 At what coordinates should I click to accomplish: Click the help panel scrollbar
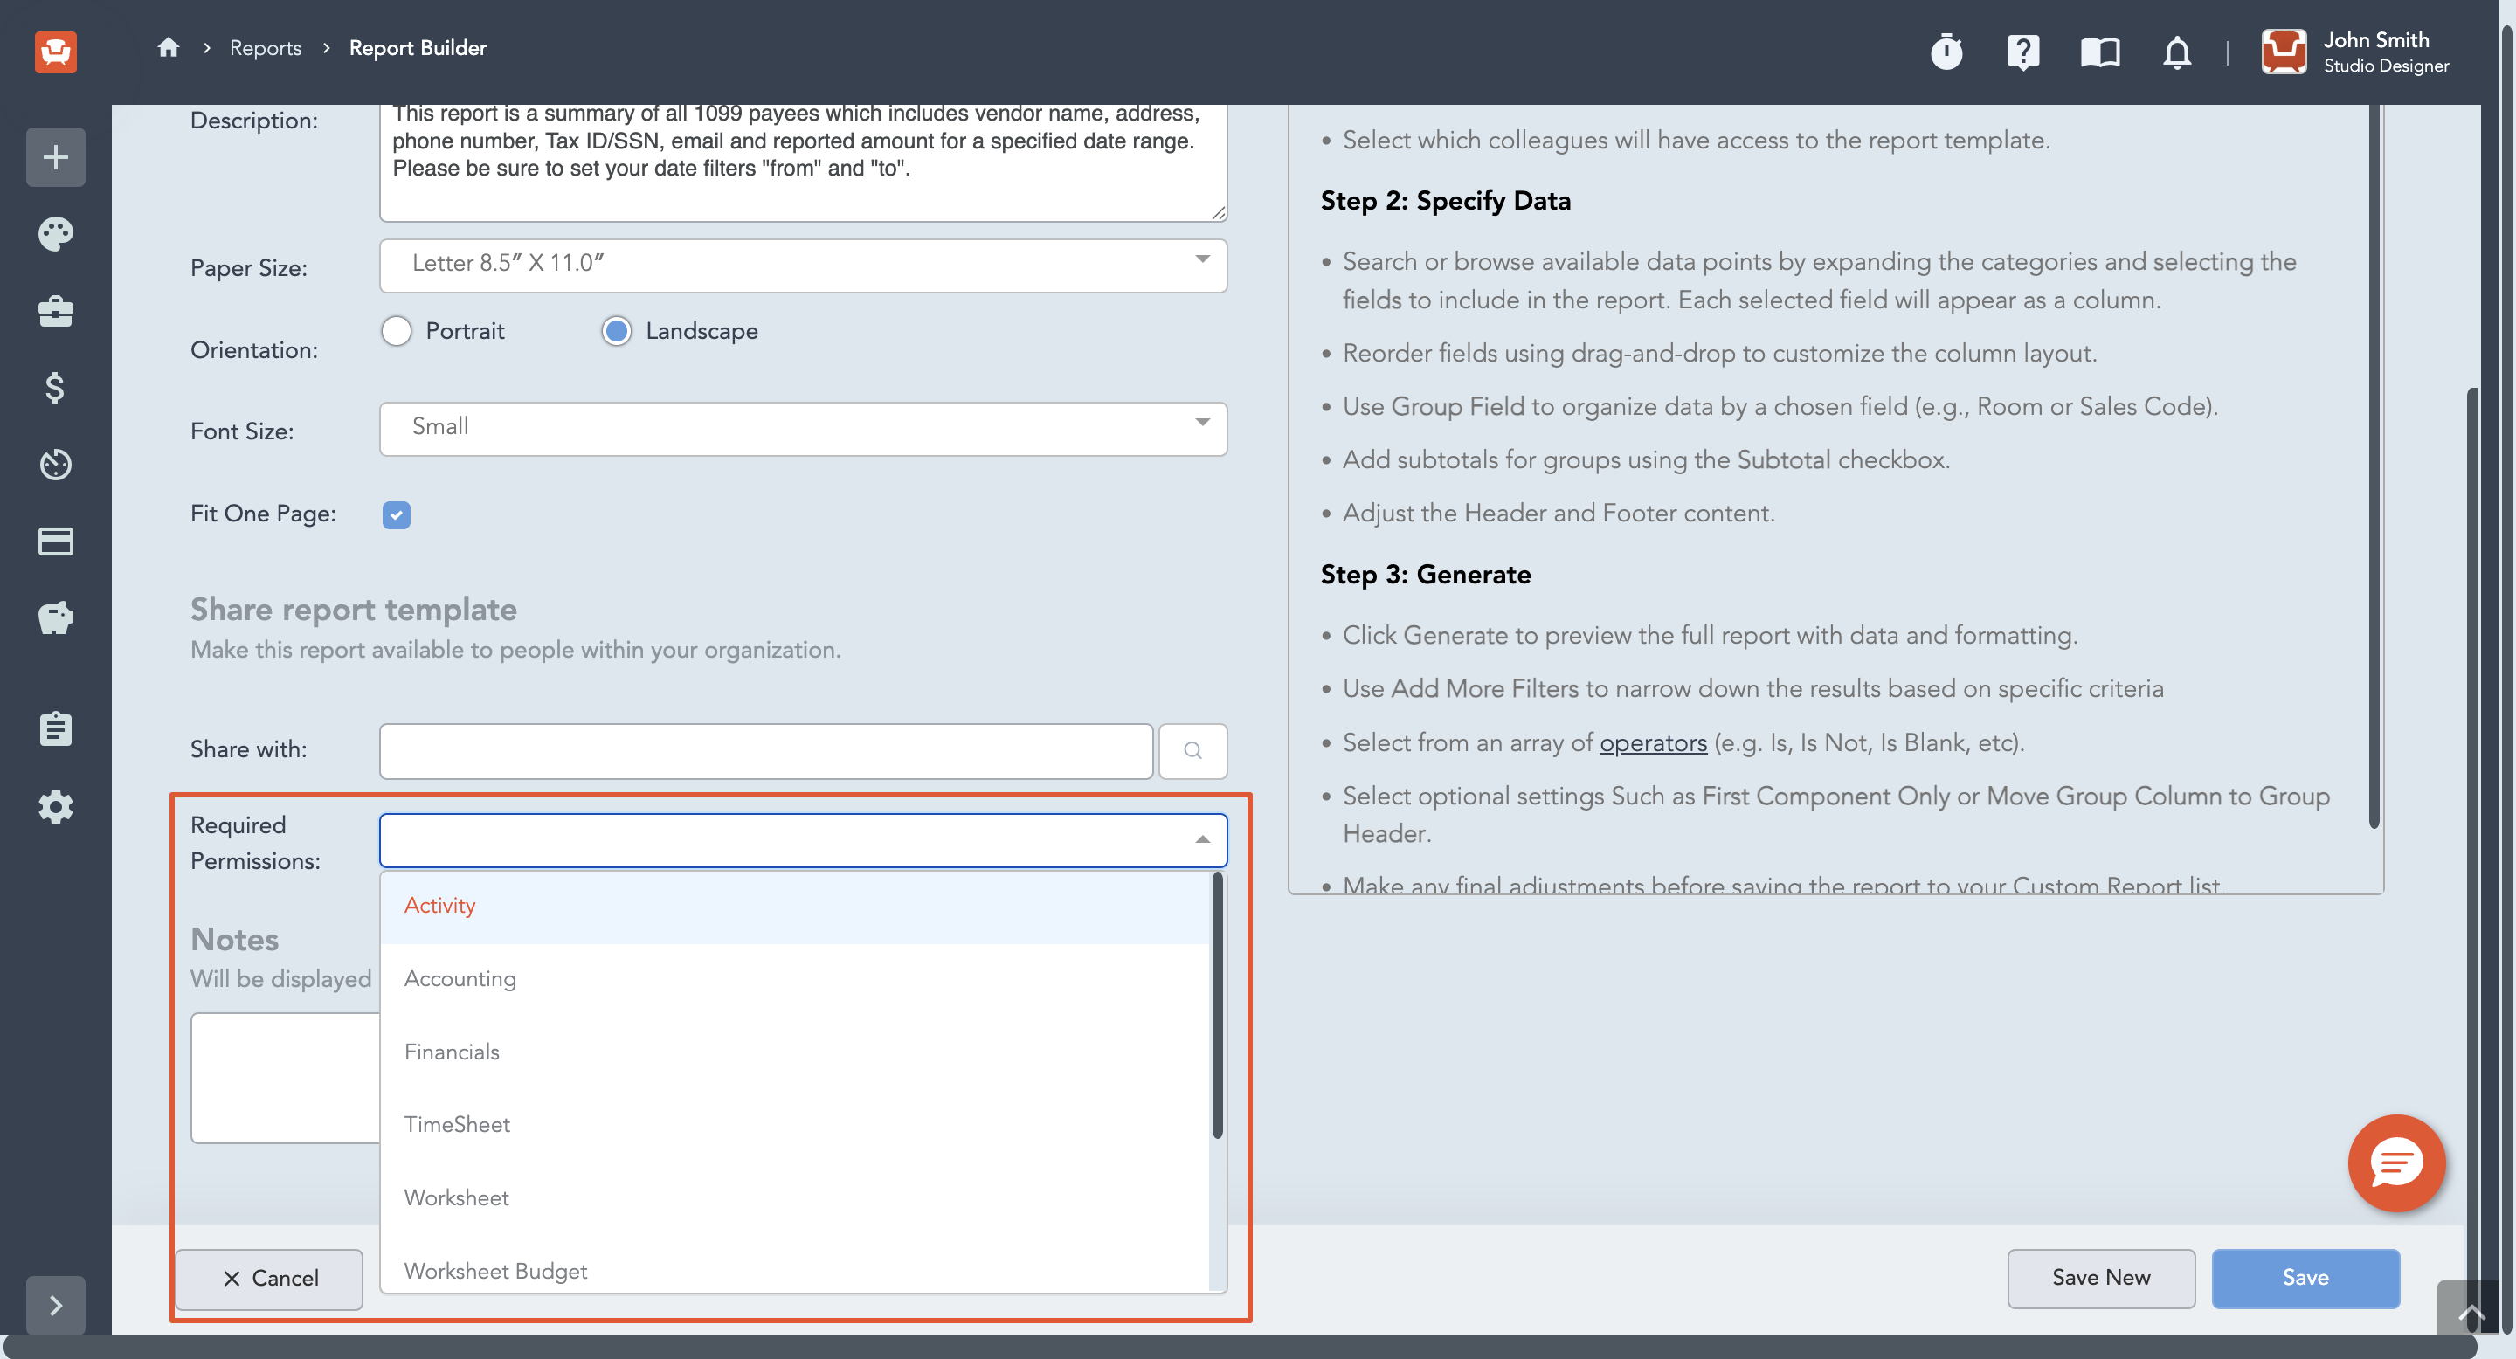click(2374, 466)
